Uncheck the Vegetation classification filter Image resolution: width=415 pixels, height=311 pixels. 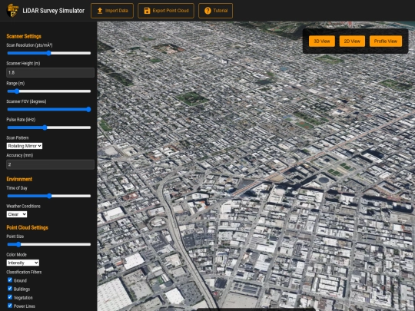coord(10,297)
